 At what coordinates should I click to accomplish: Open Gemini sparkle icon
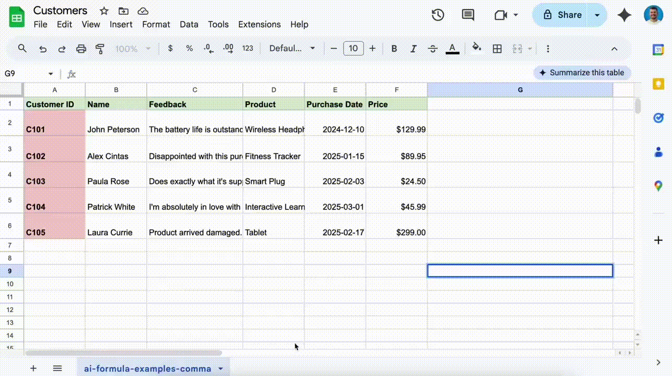tap(624, 15)
